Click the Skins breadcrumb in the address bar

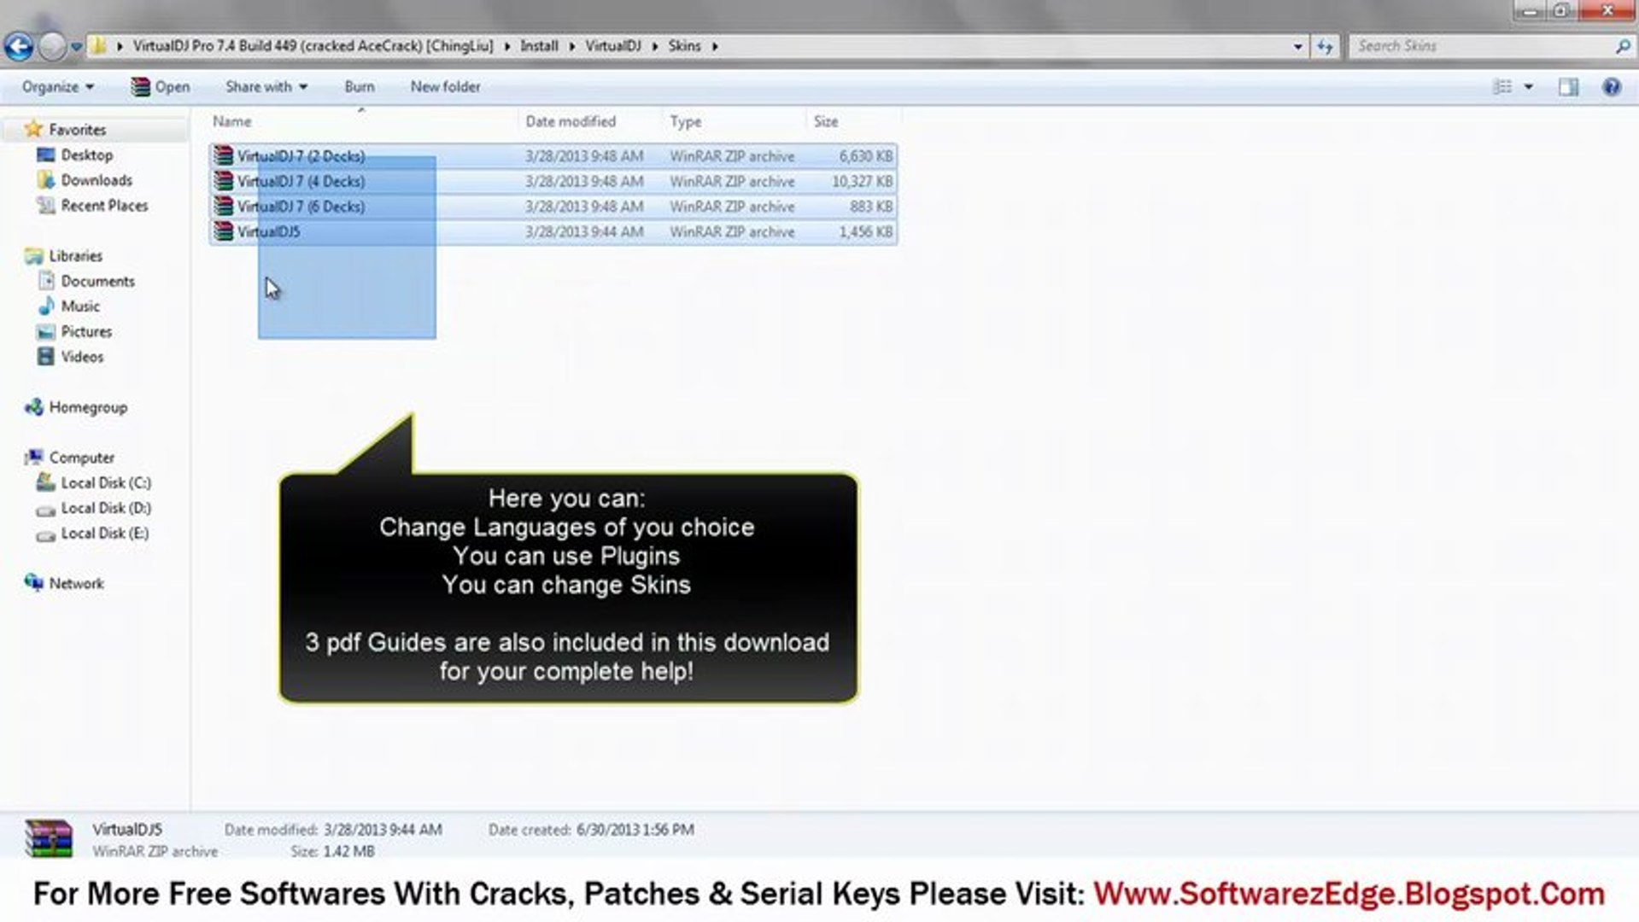pos(685,46)
